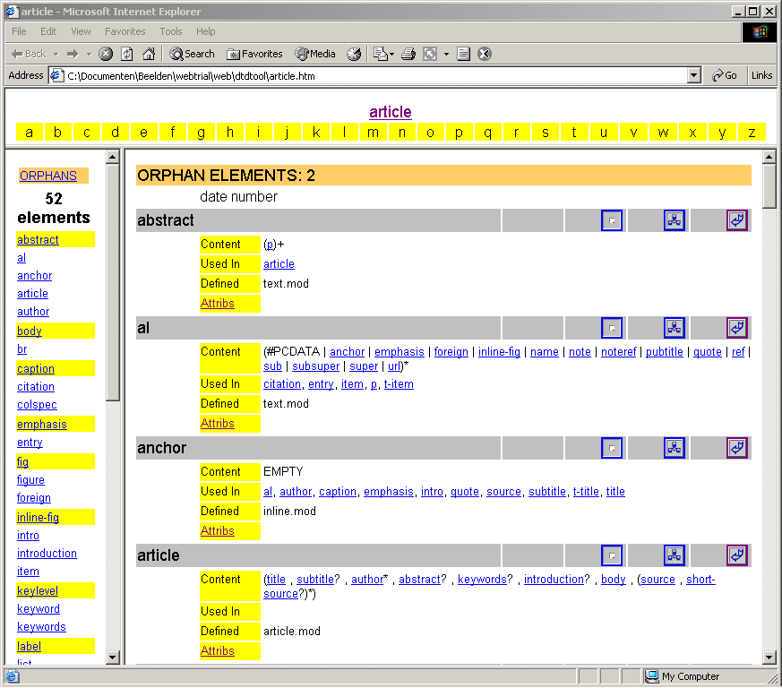Open the Back history dropdown arrow
This screenshot has height=688, width=782.
pyautogui.click(x=56, y=54)
